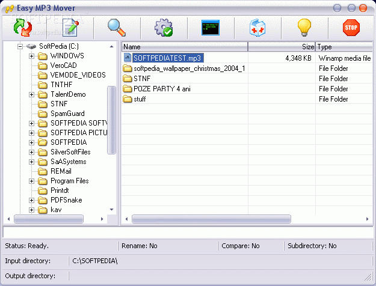Click the Subdirectory: No status entry
The width and height of the screenshot is (376, 286).
(x=312, y=246)
